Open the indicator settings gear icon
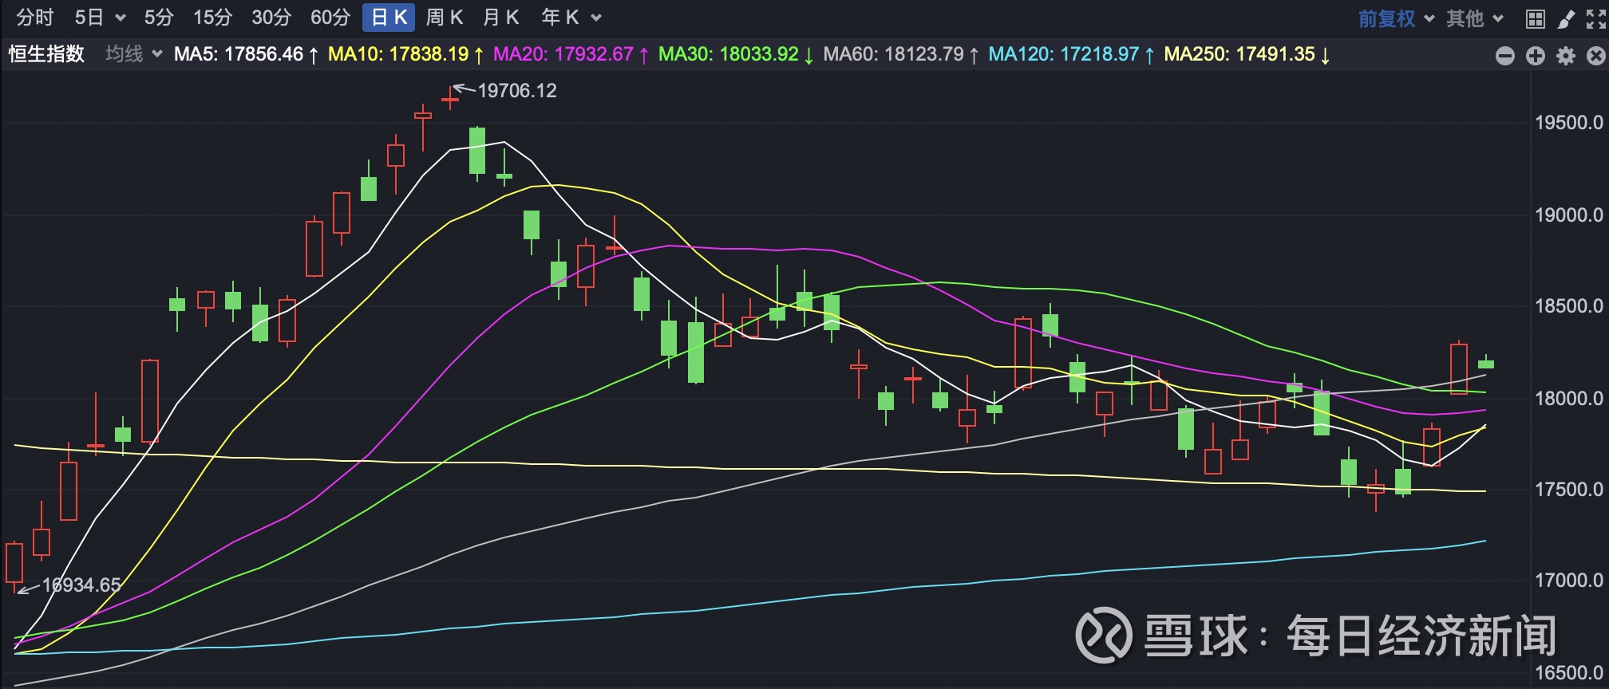 click(1566, 56)
